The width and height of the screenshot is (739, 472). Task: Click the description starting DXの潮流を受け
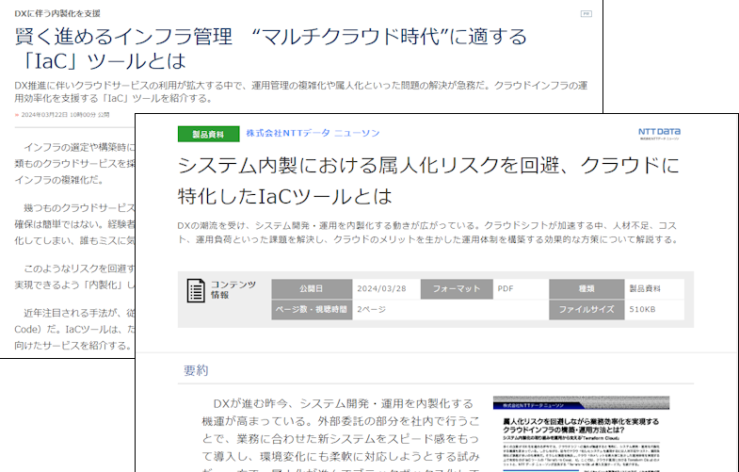click(428, 233)
